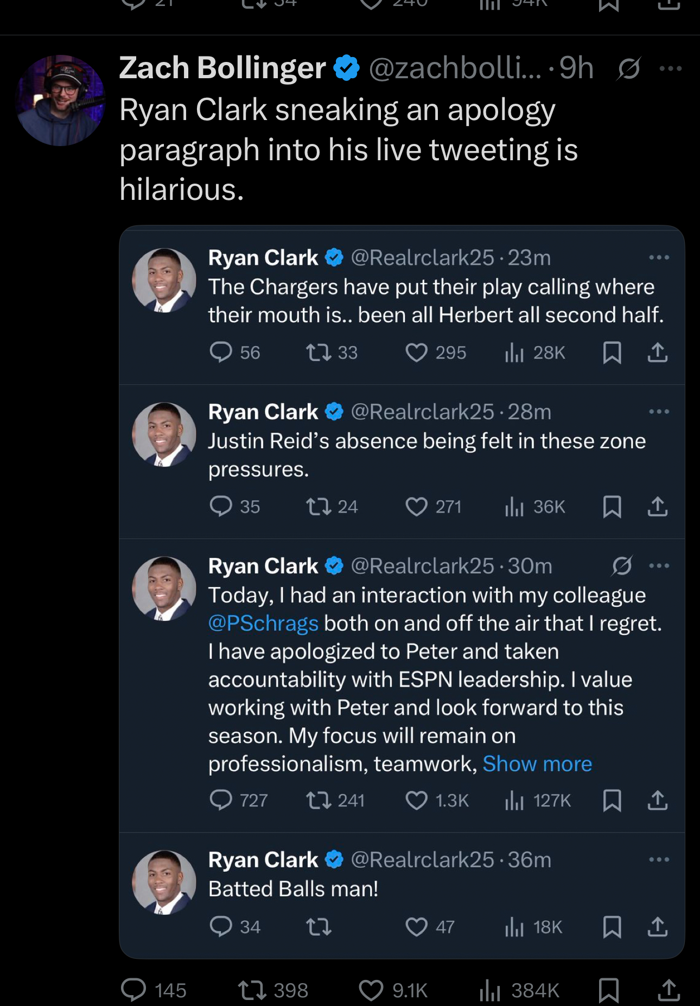Bookmark the Ryan Clark apology tweet

tap(612, 800)
